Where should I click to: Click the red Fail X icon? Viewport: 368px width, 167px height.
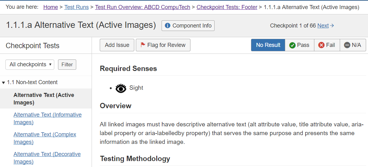321,45
